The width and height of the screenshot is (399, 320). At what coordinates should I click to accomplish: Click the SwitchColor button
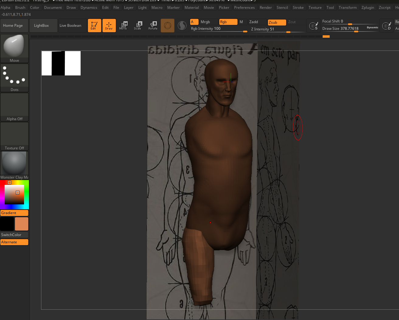click(x=14, y=235)
